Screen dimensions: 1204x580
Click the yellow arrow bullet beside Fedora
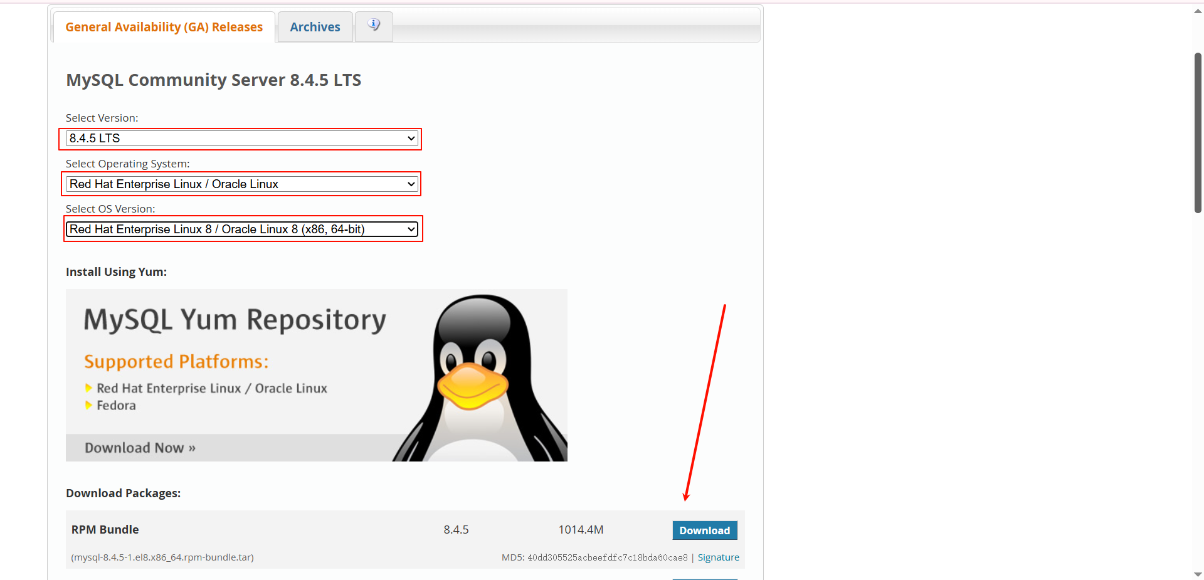[88, 405]
